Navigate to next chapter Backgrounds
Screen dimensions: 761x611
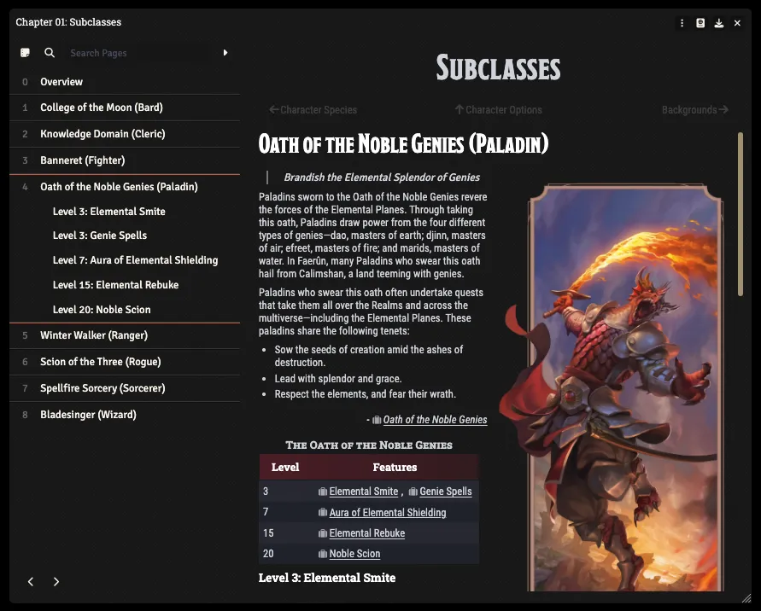pyautogui.click(x=694, y=110)
